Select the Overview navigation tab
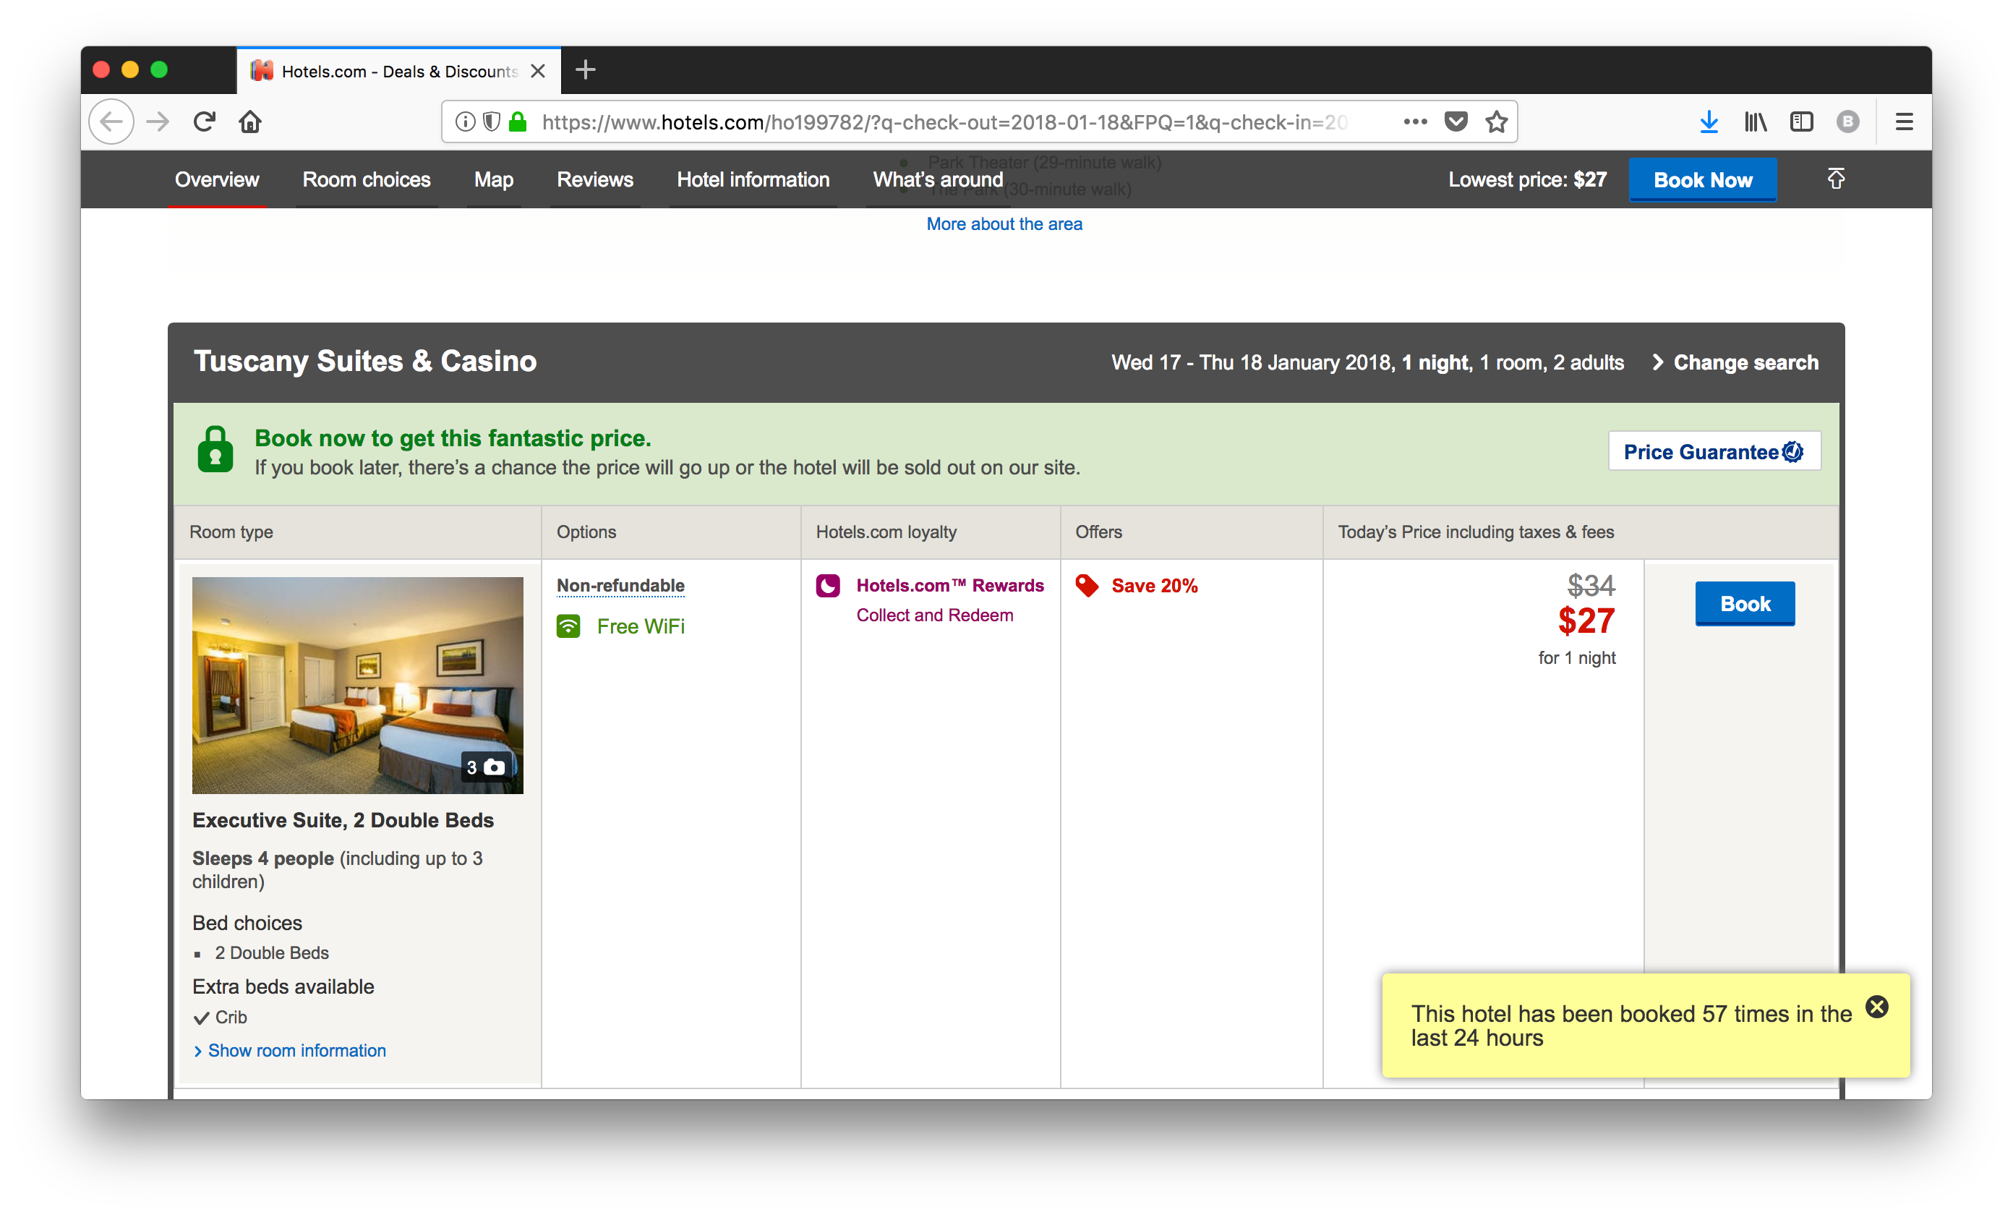Screen dimensions: 2013x1215 click(x=216, y=180)
